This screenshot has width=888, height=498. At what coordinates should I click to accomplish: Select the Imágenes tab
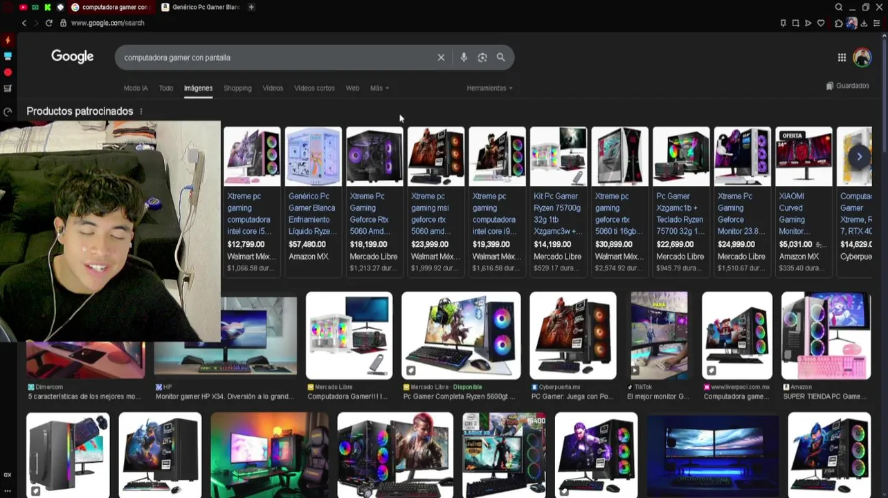[198, 88]
